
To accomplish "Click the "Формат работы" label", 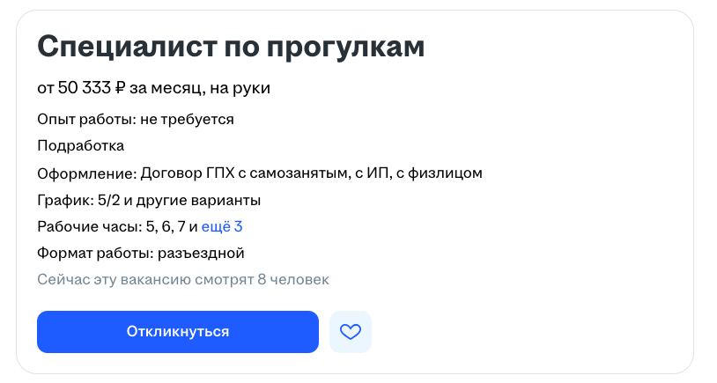I will [94, 254].
